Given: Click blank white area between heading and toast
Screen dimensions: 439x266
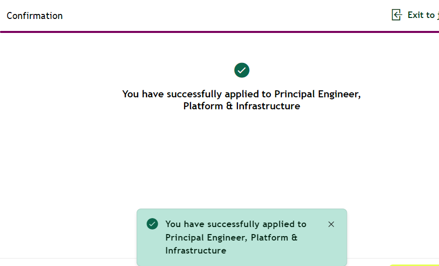Looking at the screenshot, I should pos(241,160).
